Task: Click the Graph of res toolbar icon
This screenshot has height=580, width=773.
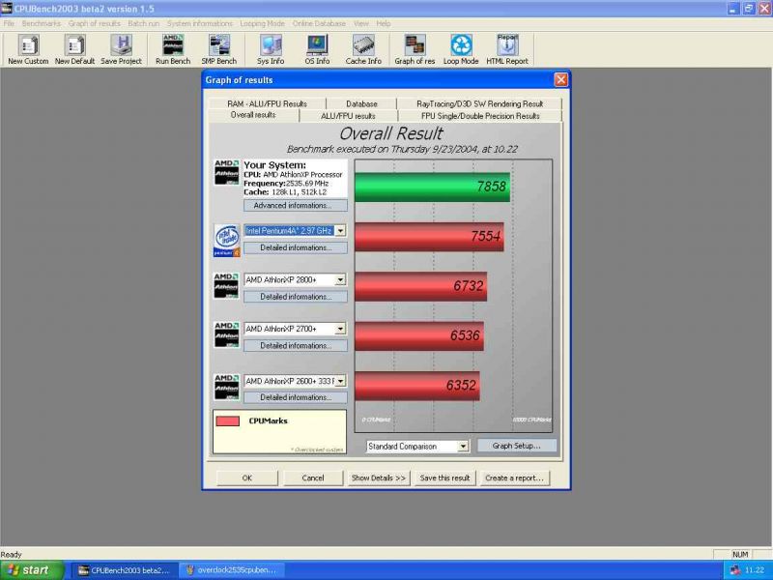Action: pyautogui.click(x=415, y=49)
